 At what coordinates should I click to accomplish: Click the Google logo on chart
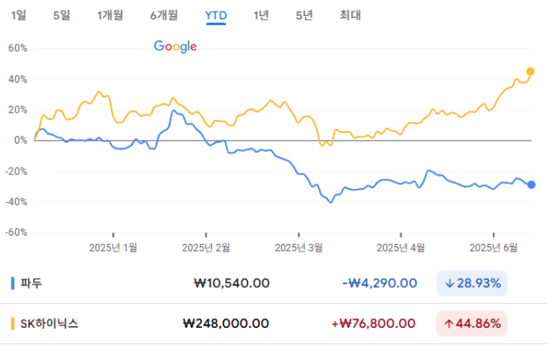click(x=175, y=47)
